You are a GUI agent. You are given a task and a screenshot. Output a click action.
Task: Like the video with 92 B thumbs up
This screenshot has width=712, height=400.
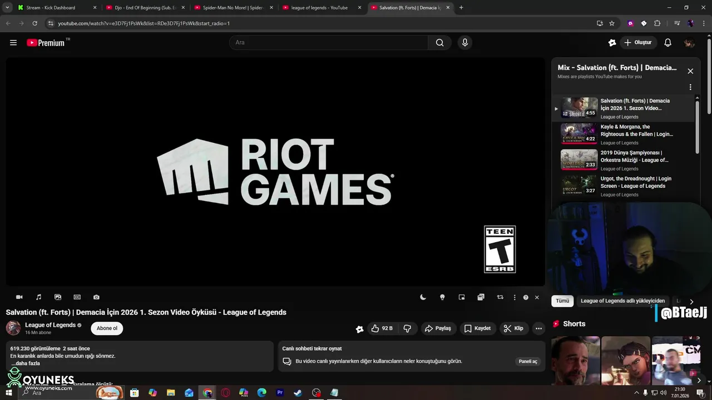click(382, 328)
